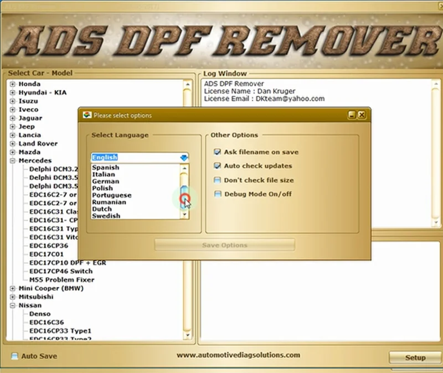Select EDC17CP10 DPF + EGR entry
The width and height of the screenshot is (443, 373).
[68, 263]
